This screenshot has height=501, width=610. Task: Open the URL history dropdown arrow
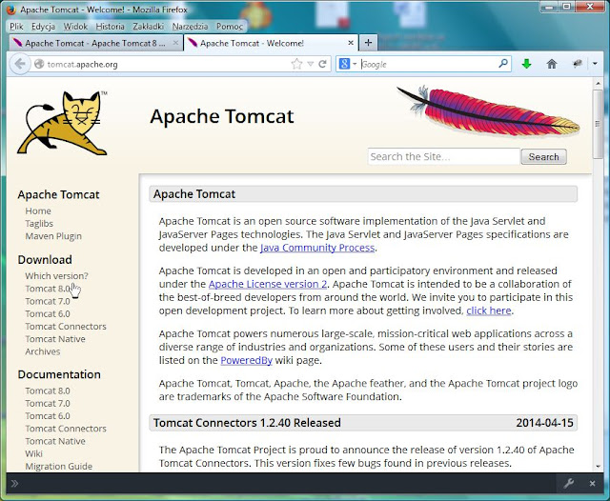(311, 64)
